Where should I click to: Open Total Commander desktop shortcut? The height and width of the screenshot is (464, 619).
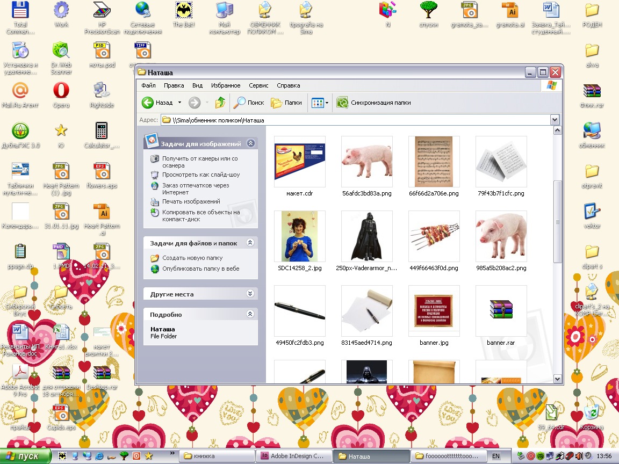[20, 11]
